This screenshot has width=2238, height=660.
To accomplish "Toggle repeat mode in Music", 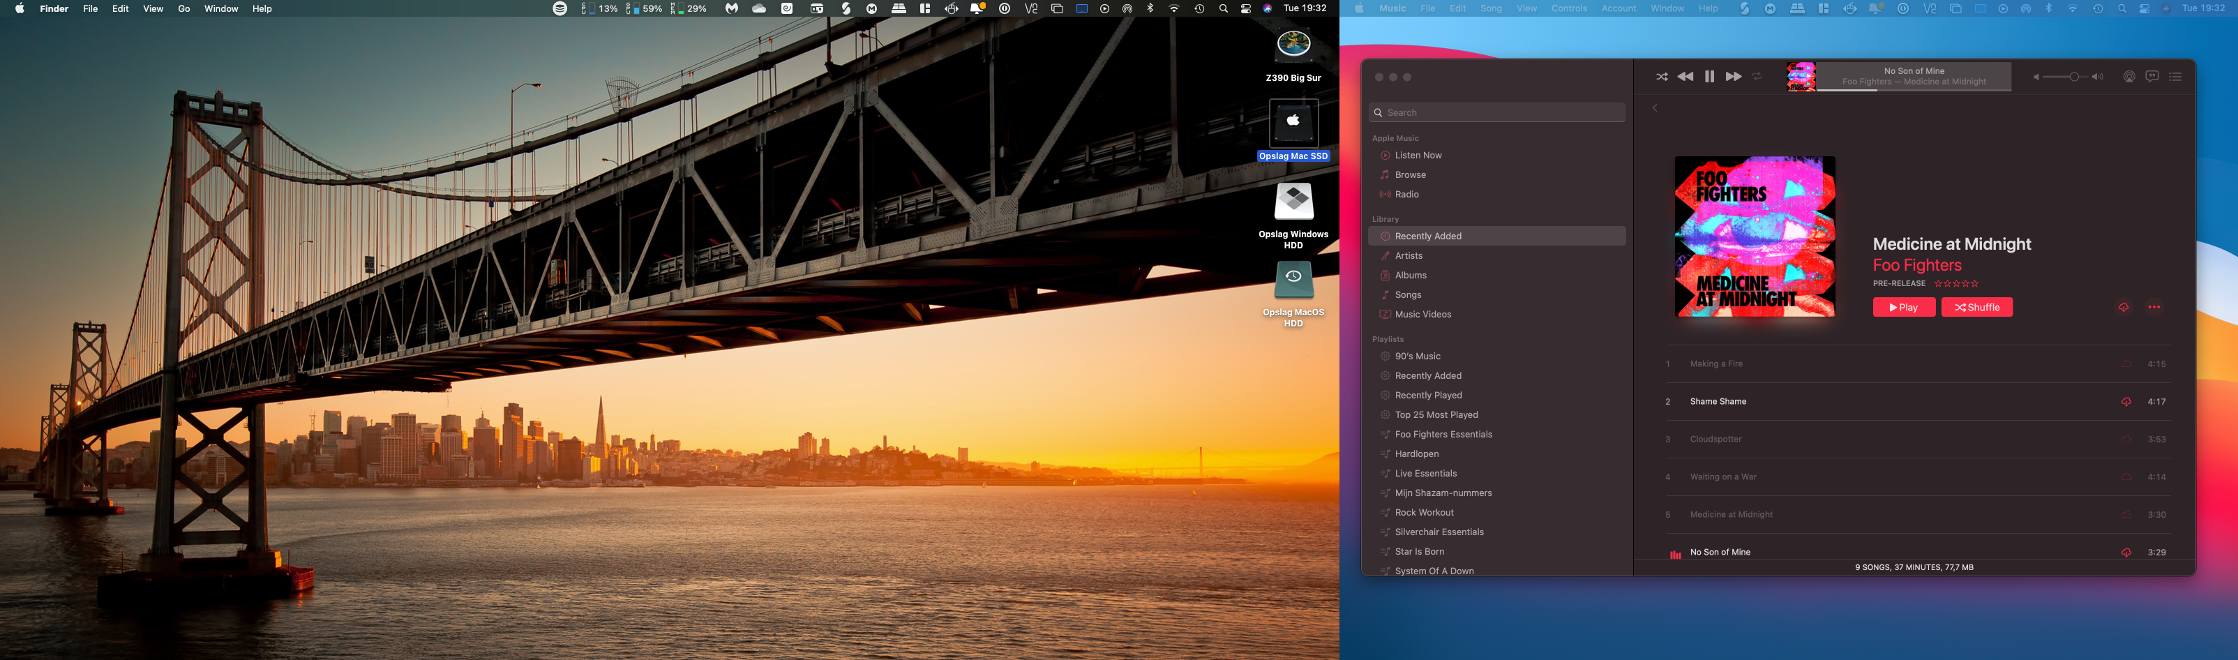I will [1757, 77].
